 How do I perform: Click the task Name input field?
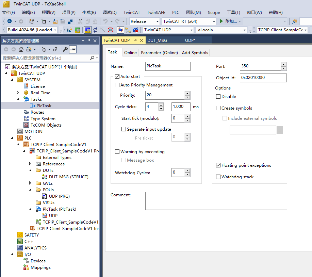pos(168,66)
